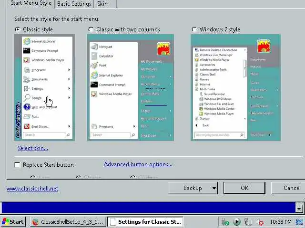Click the two columns preview thumbnail
The width and height of the screenshot is (305, 228).
[131, 87]
